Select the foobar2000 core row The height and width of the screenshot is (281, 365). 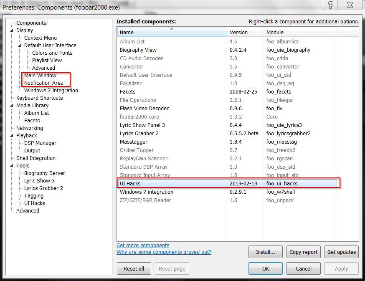pos(227,116)
